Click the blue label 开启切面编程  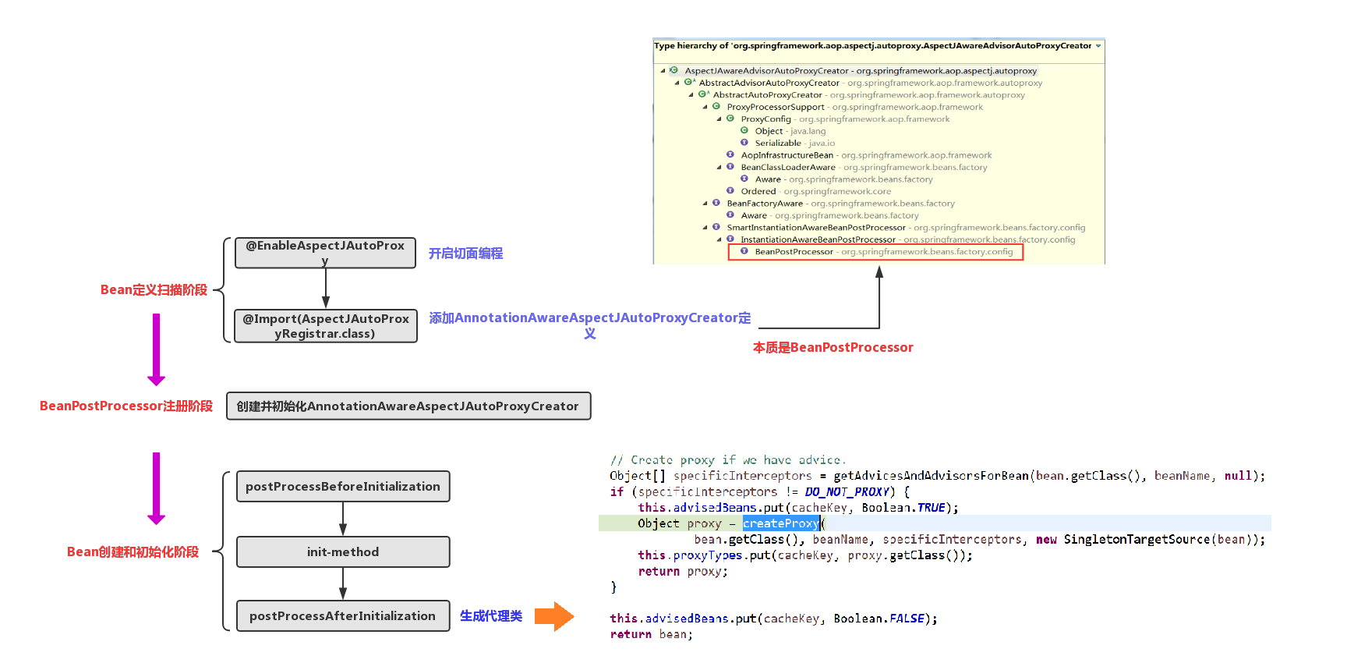465,254
